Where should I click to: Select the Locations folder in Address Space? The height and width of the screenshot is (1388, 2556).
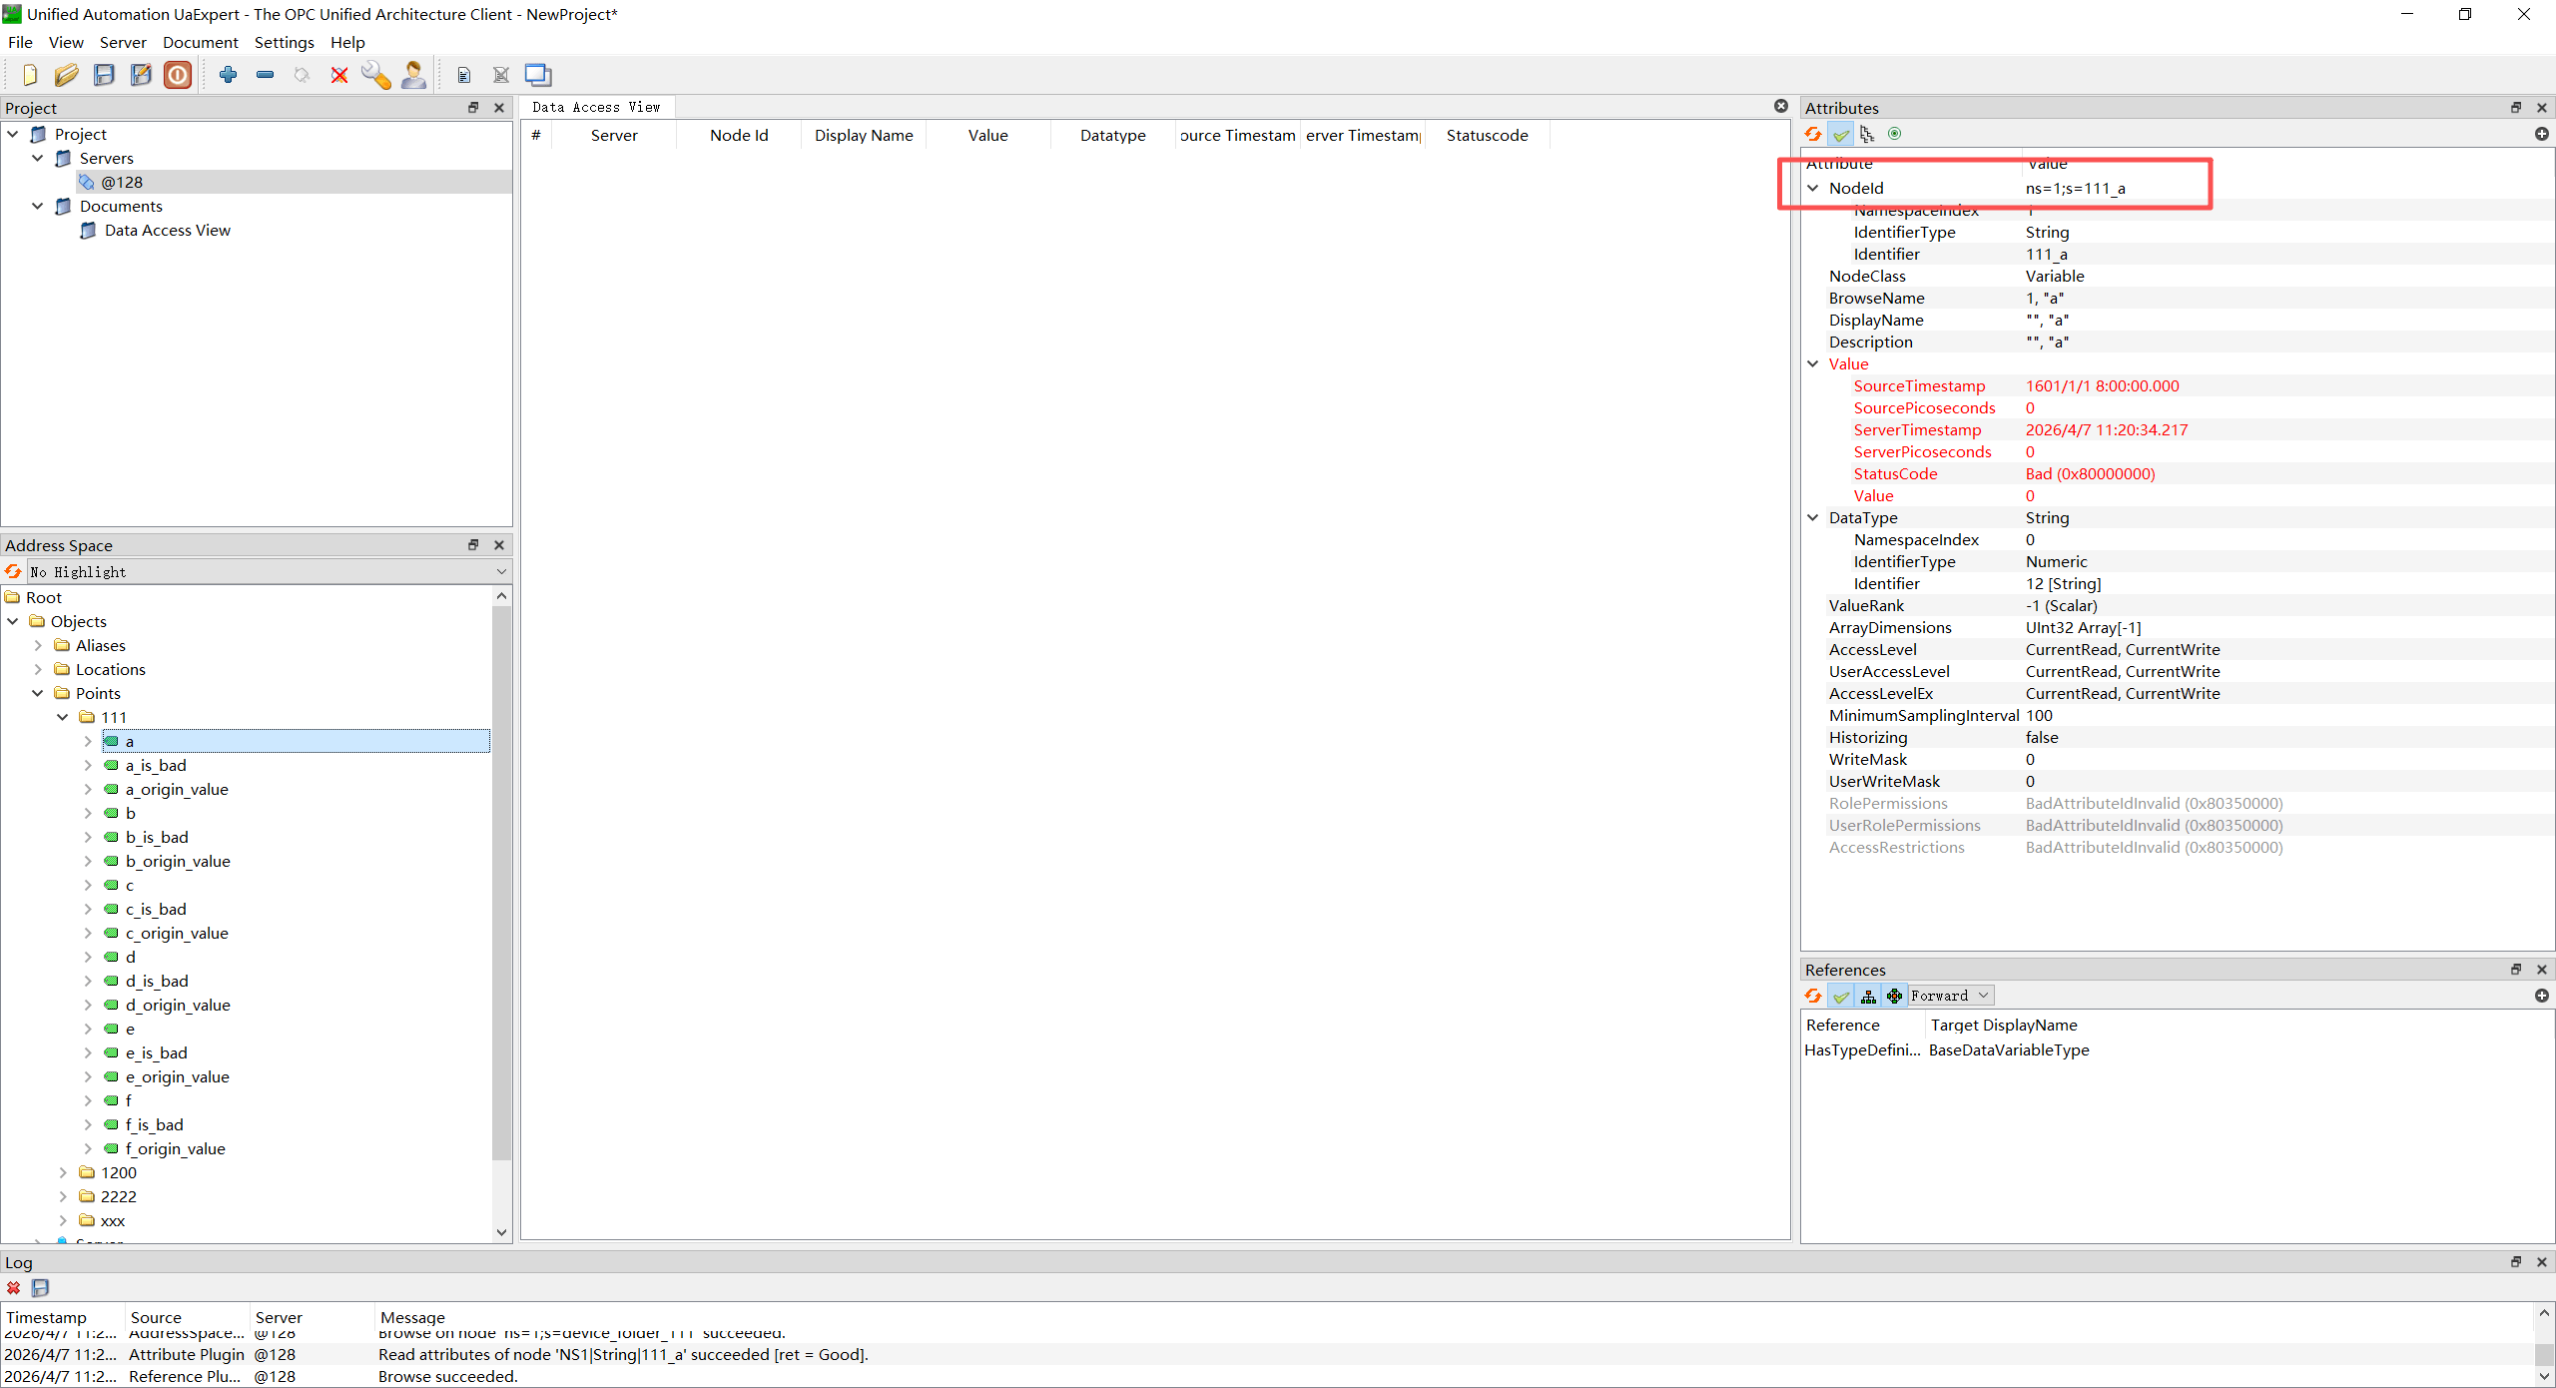(110, 669)
